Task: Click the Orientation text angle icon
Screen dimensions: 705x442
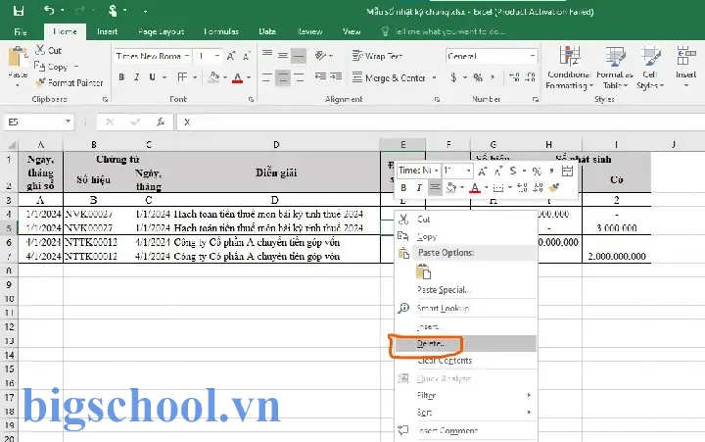Action: (x=320, y=55)
